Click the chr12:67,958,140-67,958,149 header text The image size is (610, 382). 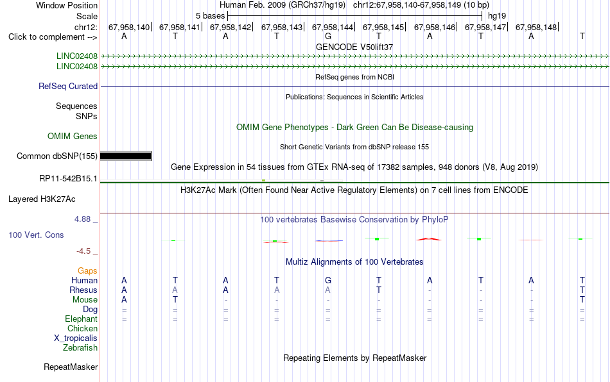tap(421, 5)
